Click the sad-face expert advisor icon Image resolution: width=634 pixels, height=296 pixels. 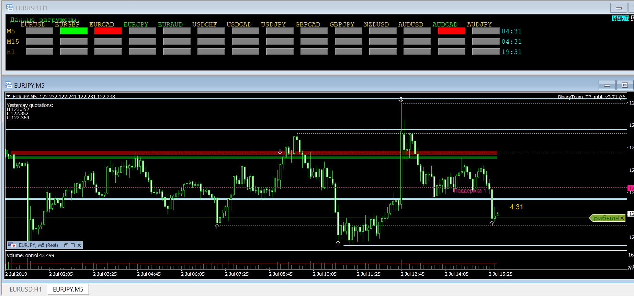(622, 97)
